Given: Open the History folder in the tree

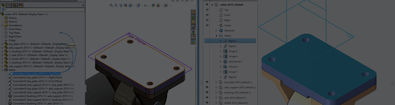Looking at the screenshot, I should (13, 18).
